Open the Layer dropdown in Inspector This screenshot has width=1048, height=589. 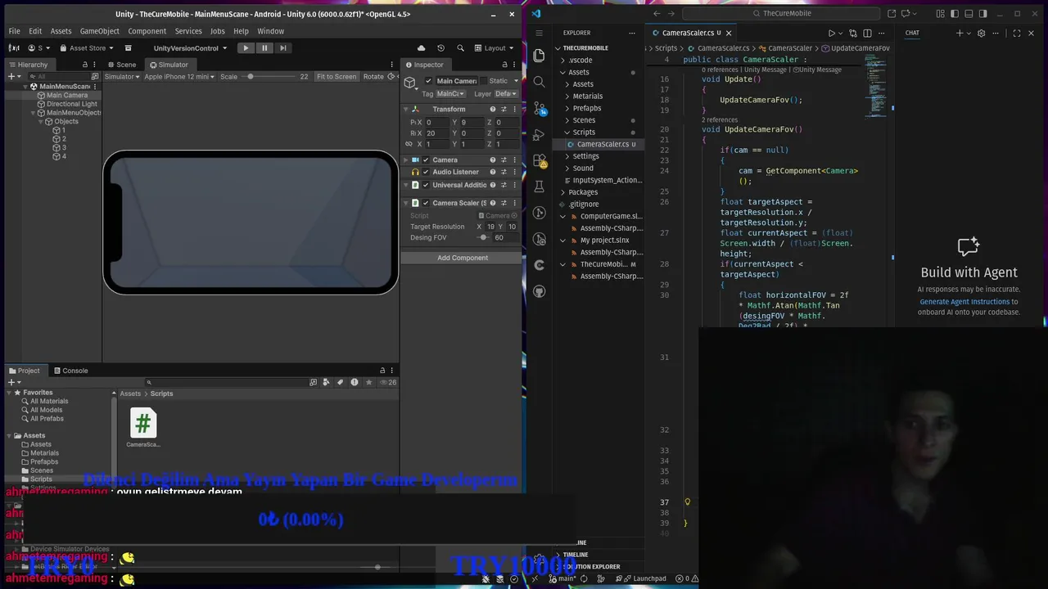506,94
